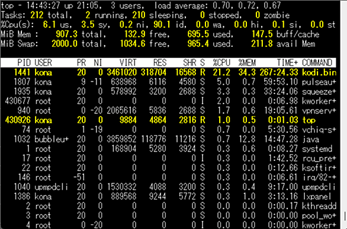
Task: Click the VIRT column header
Action: pyautogui.click(x=128, y=63)
